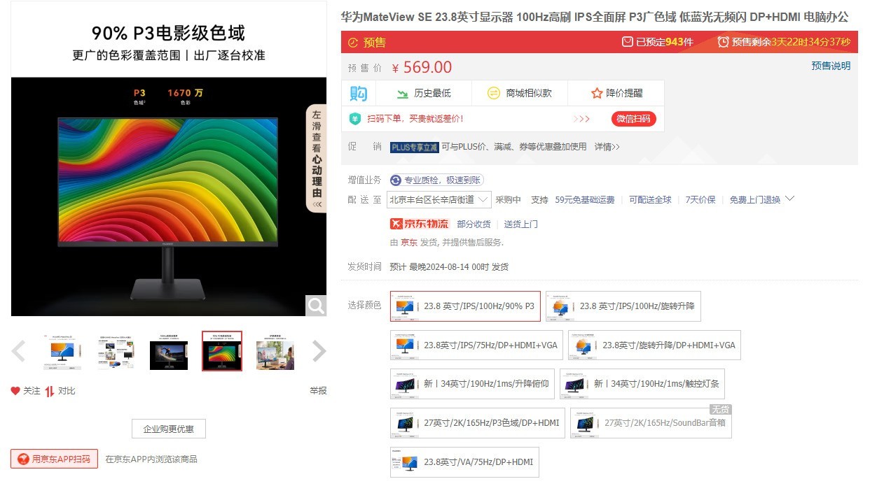The width and height of the screenshot is (884, 486).
Task: Click the 专业质检 service icon
Action: click(x=396, y=180)
